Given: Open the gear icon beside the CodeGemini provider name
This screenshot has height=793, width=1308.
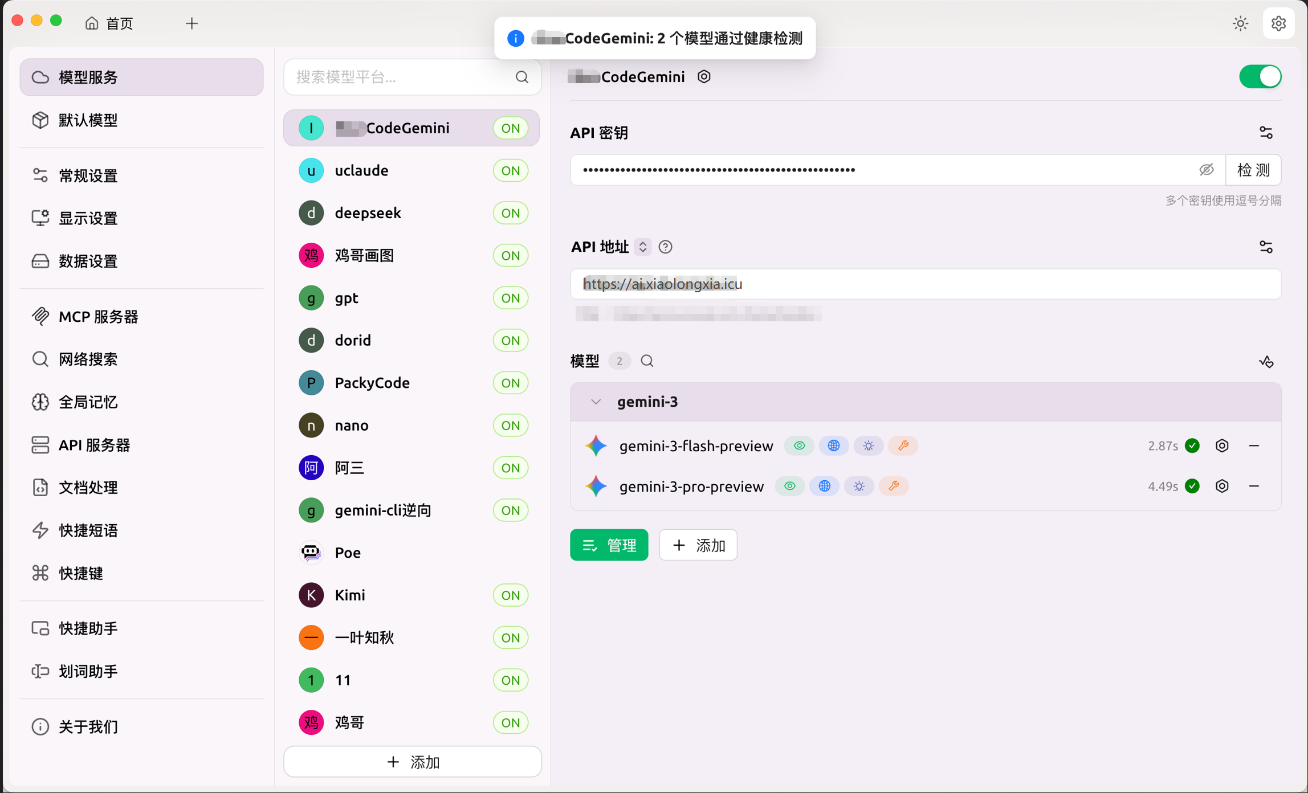Looking at the screenshot, I should (x=703, y=76).
